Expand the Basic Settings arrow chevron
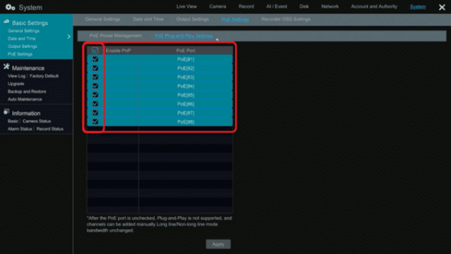 69,37
